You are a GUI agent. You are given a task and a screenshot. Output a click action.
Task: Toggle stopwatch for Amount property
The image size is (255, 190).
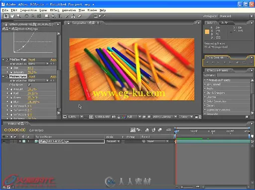(x=11, y=89)
